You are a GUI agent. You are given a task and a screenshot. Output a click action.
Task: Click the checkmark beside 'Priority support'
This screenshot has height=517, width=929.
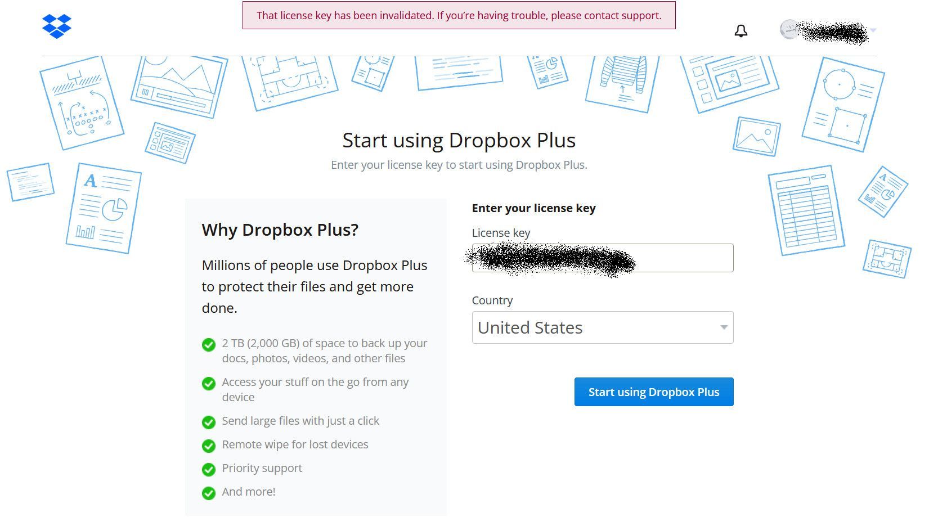(x=208, y=470)
